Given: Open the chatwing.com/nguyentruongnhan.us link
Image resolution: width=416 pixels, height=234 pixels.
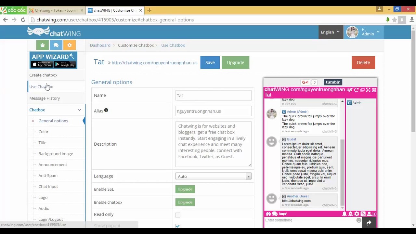Looking at the screenshot, I should (x=154, y=63).
